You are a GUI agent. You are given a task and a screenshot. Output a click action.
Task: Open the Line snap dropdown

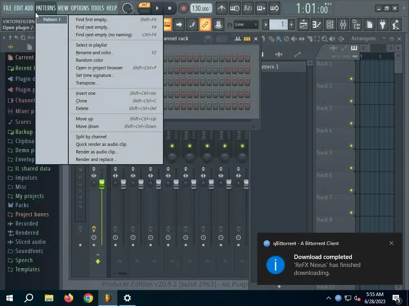click(x=246, y=24)
